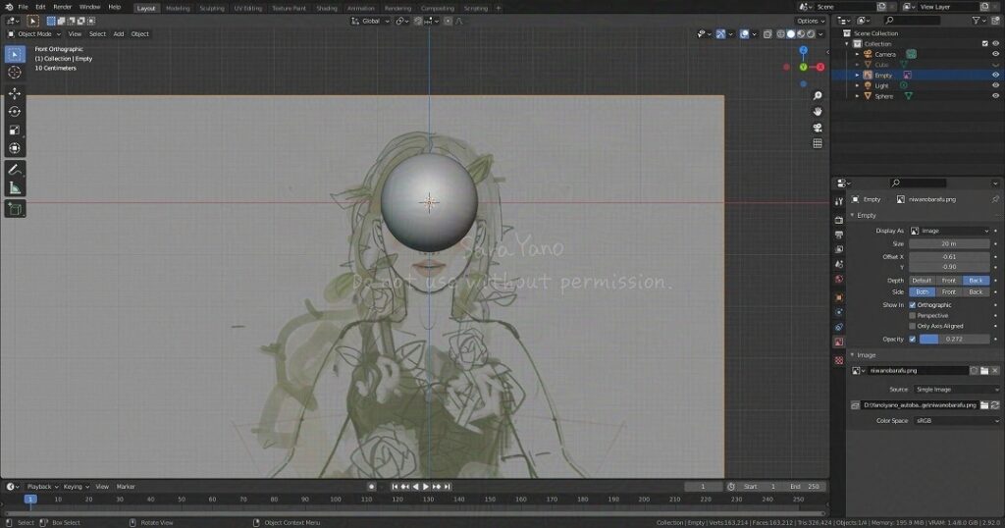The height and width of the screenshot is (528, 1005).
Task: Open the Add menu in viewport header
Action: [119, 34]
